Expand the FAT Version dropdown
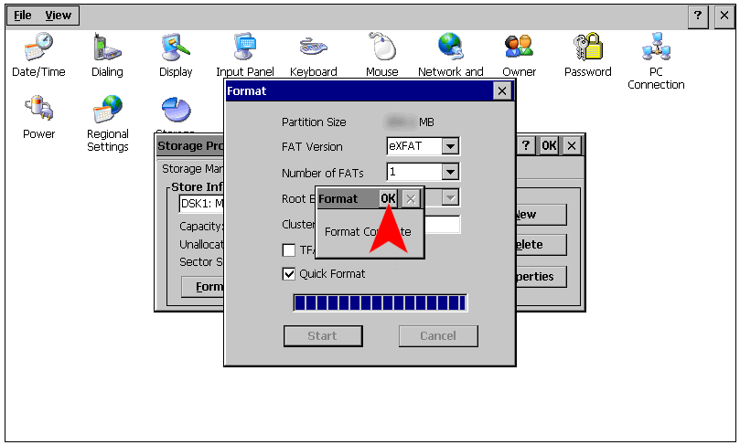The width and height of the screenshot is (740, 445). 449,146
